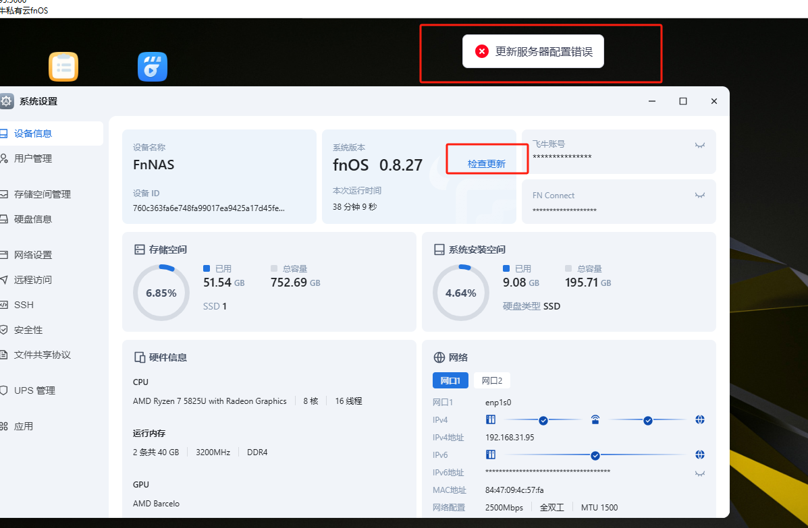This screenshot has height=528, width=808.
Task: Minimize the 系统设置 window
Action: [x=652, y=101]
